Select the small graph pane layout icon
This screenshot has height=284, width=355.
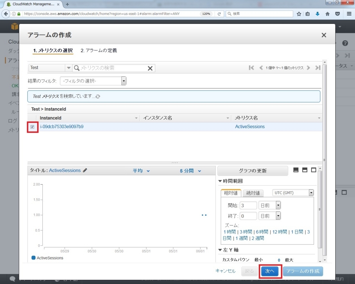tap(296, 170)
